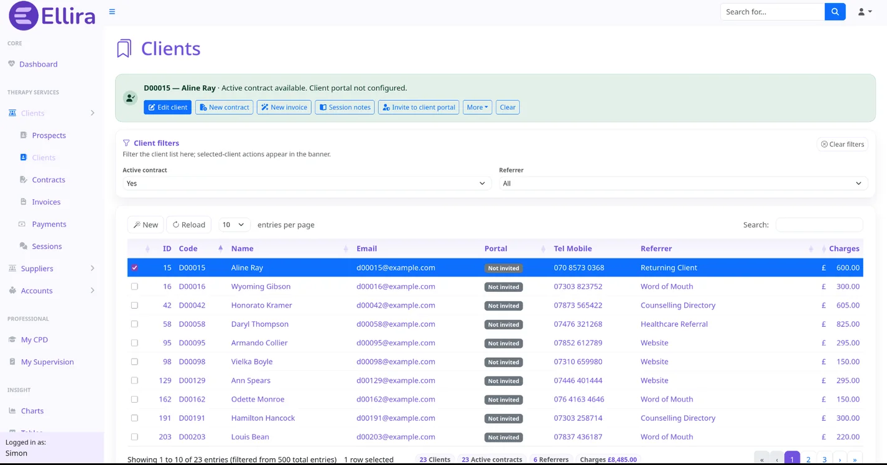The width and height of the screenshot is (887, 465).
Task: Click the New invoice button
Action: pyautogui.click(x=284, y=107)
